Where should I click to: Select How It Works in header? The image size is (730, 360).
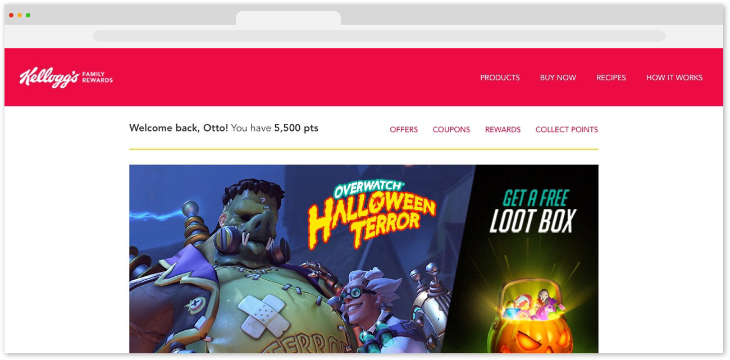tap(674, 78)
